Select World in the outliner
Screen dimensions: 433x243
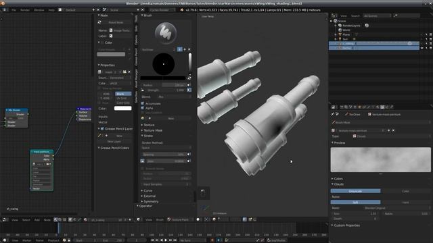[x=346, y=30]
